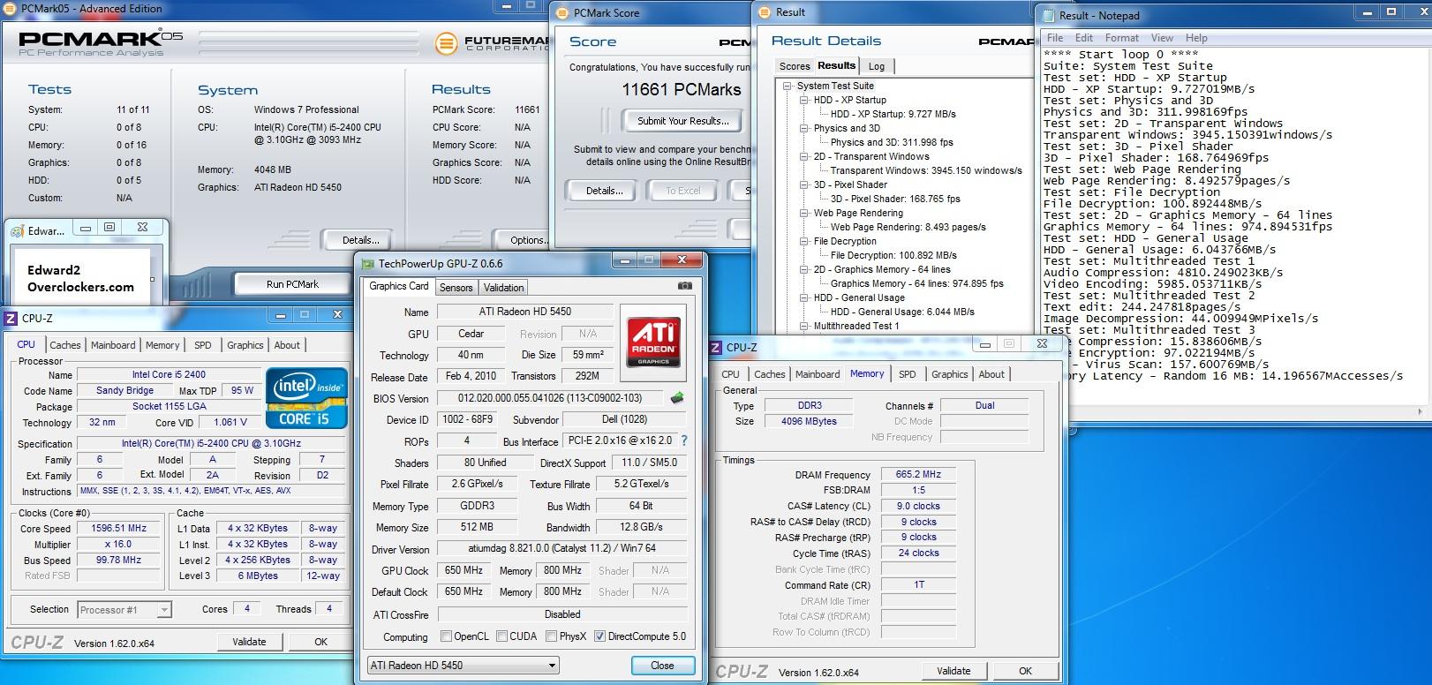Image resolution: width=1432 pixels, height=685 pixels.
Task: Toggle the DirectCompute 5.0 checkbox
Action: coord(599,636)
